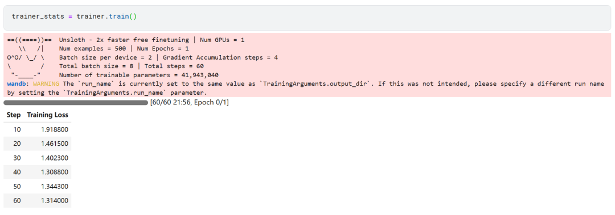
Task: Click the trainer.train() code cell
Action: coord(307,17)
